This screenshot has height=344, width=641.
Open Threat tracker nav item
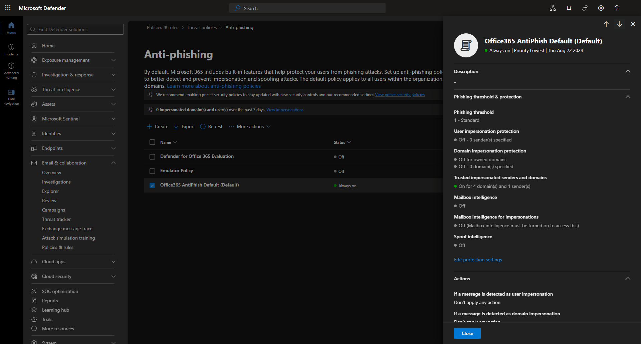pos(56,219)
